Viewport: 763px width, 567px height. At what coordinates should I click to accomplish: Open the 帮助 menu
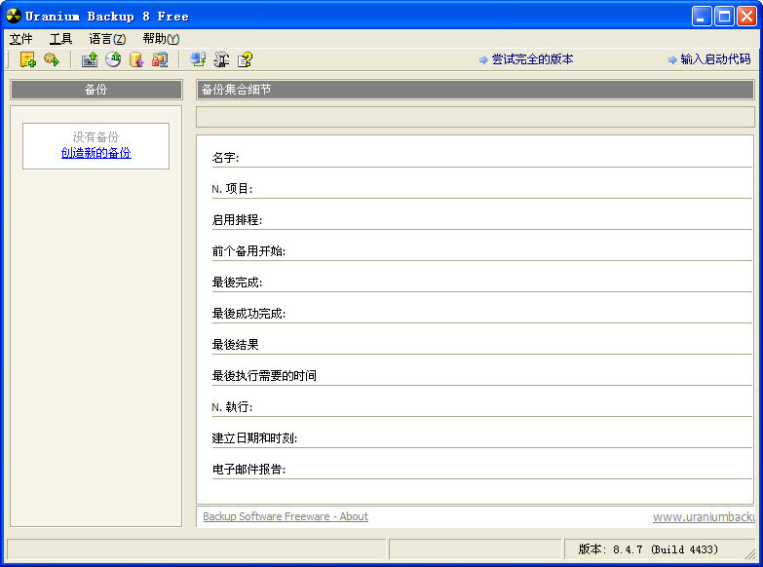(x=161, y=39)
